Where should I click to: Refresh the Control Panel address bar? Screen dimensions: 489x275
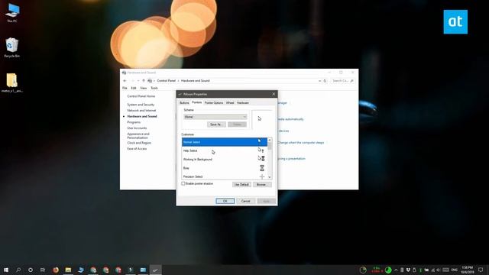(x=325, y=81)
